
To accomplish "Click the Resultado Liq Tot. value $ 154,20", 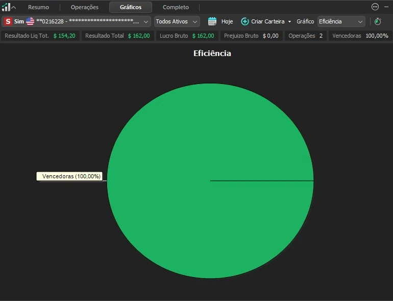I will tap(64, 36).
